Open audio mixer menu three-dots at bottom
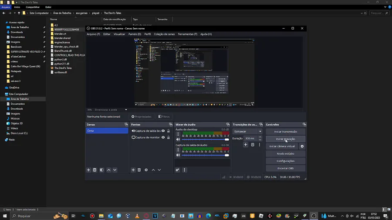The width and height of the screenshot is (392, 220). 185,170
